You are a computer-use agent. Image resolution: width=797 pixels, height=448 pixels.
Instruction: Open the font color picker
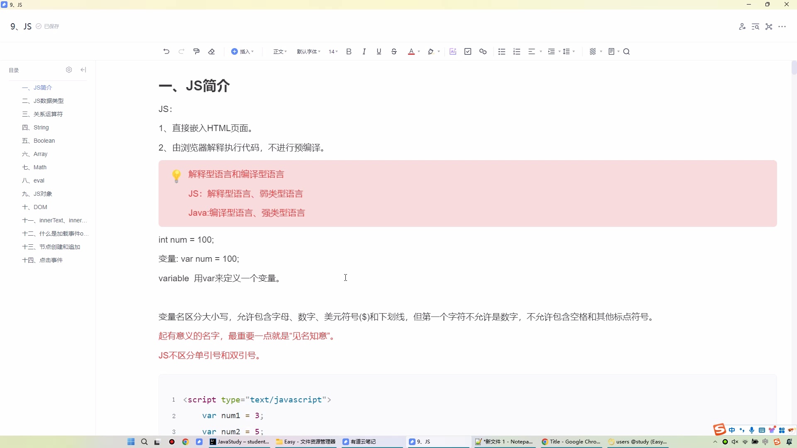412,51
